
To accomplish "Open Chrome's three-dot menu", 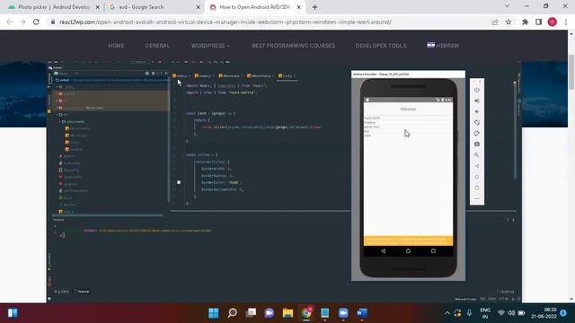I will (566, 22).
